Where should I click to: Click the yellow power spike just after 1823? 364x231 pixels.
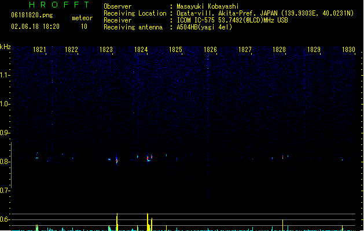[117, 222]
